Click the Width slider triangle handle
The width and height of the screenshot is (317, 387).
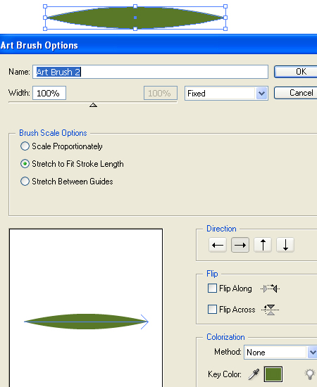coord(93,105)
